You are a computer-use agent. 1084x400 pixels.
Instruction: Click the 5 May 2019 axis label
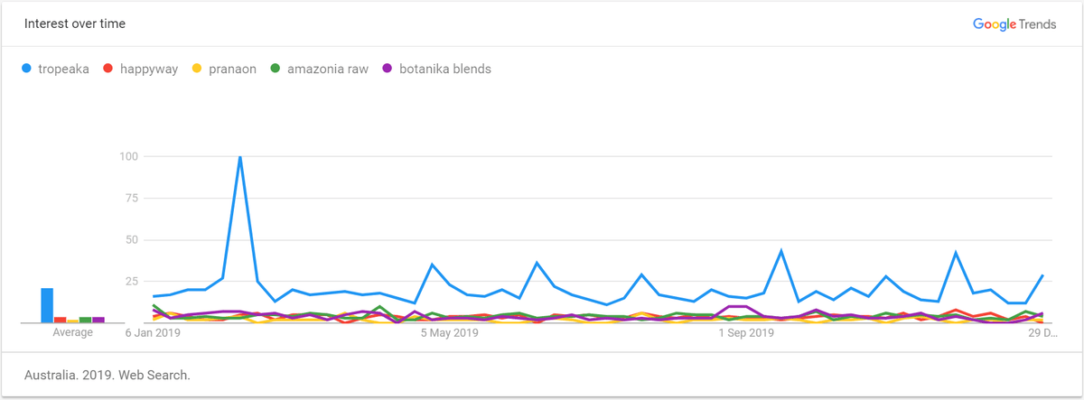(x=450, y=333)
